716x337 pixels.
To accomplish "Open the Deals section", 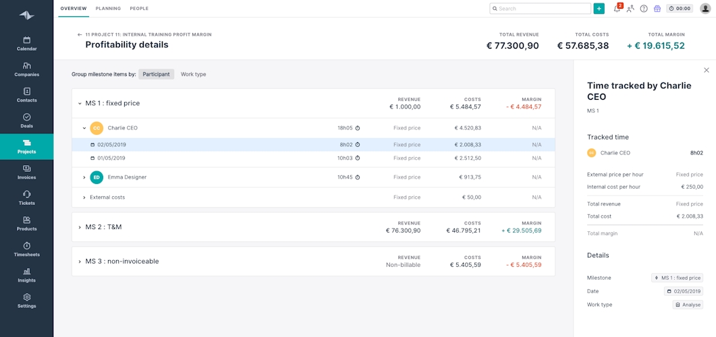I will [26, 121].
